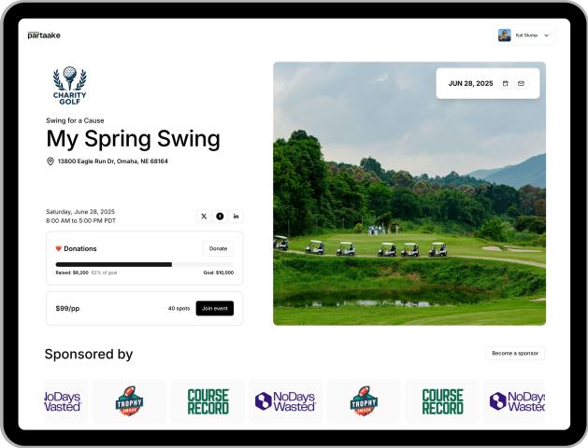
Task: Click the email envelope icon
Action: (521, 83)
